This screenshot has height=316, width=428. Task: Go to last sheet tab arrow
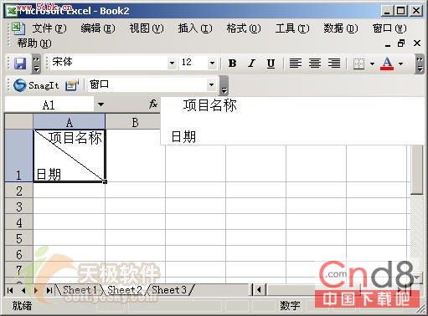pos(49,290)
